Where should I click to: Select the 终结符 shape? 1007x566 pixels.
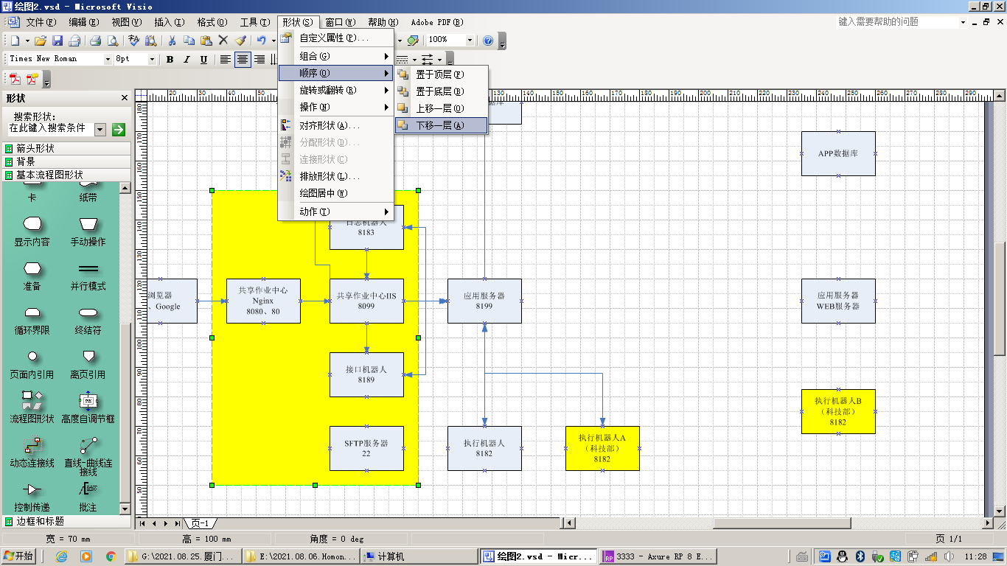click(88, 319)
